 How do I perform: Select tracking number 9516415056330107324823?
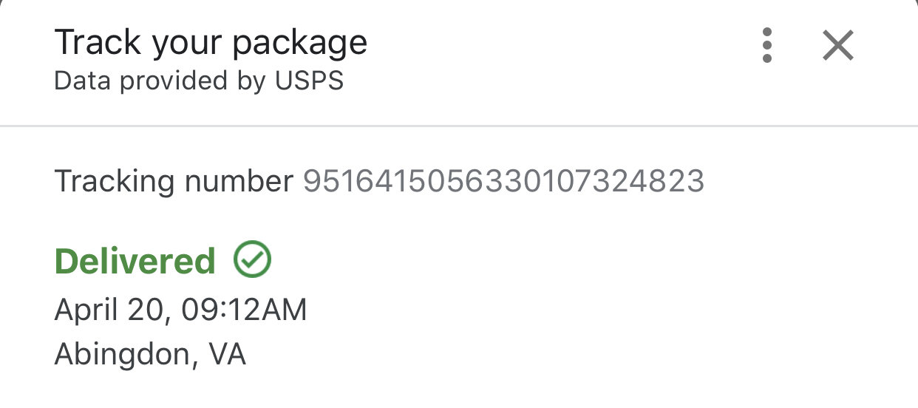coord(503,181)
